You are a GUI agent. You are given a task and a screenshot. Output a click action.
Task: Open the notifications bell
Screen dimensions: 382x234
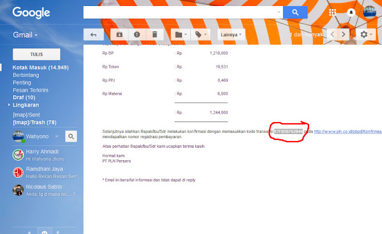351,13
